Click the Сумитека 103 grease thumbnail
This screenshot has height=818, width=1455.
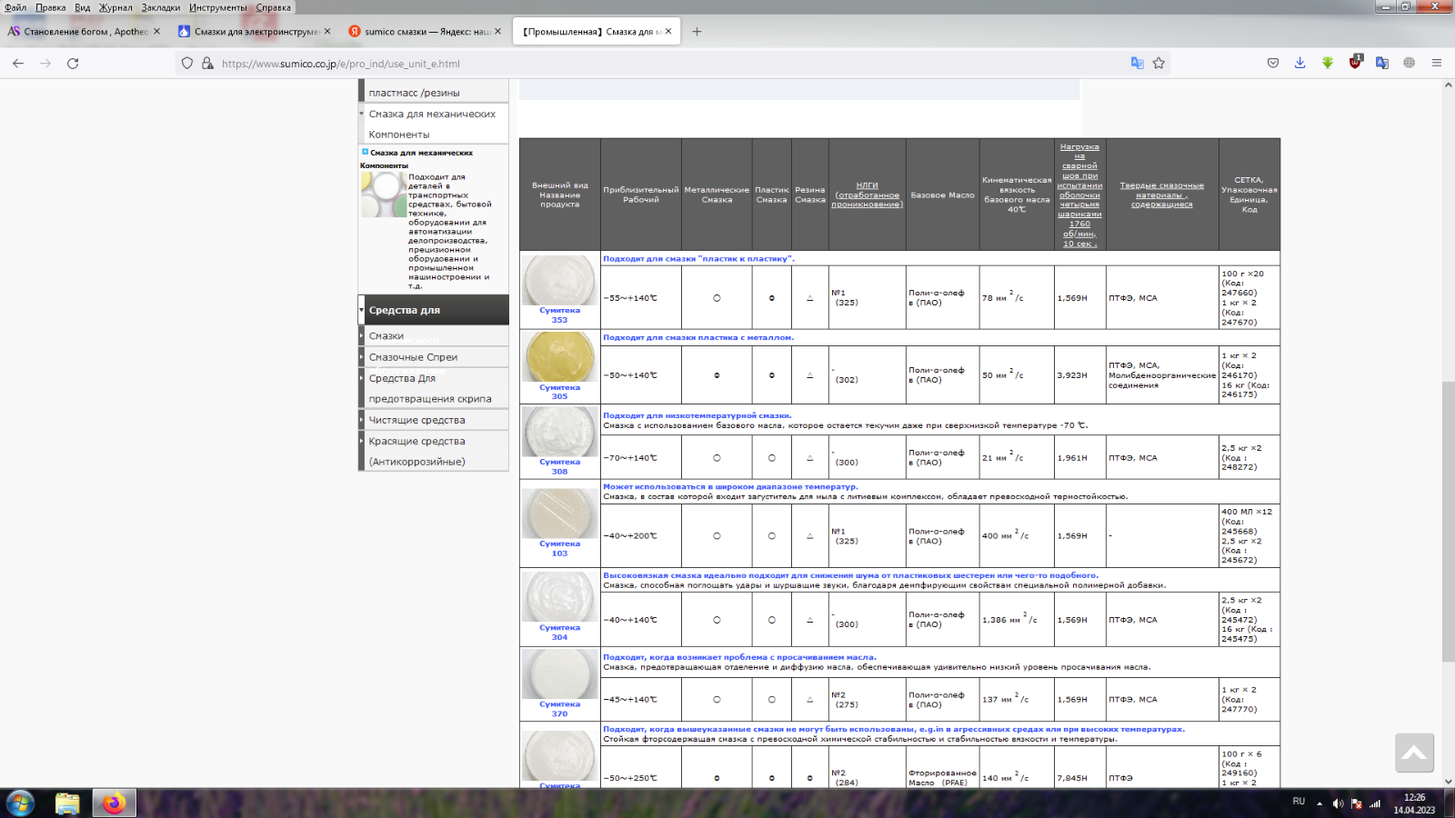click(559, 514)
